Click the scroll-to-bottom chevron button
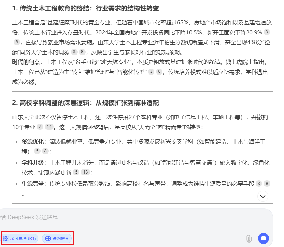 point(263,196)
